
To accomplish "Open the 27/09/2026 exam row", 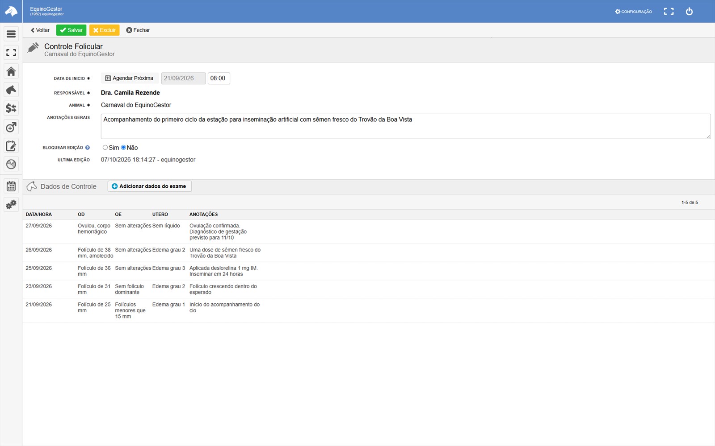I will [x=368, y=231].
